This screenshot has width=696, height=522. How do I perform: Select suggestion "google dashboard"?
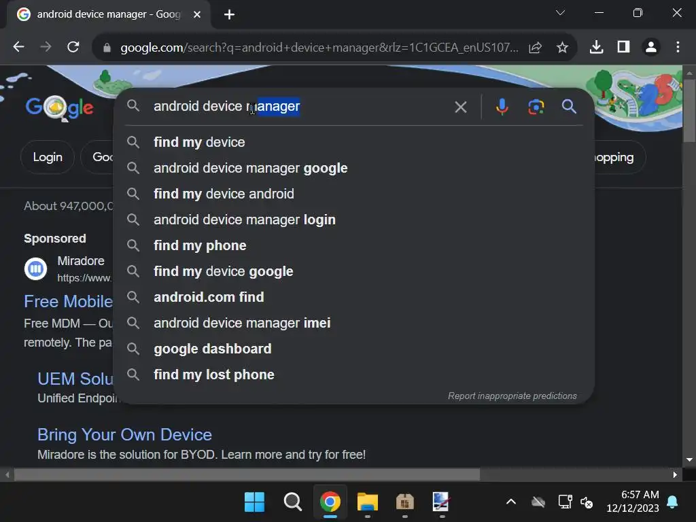[353, 349]
